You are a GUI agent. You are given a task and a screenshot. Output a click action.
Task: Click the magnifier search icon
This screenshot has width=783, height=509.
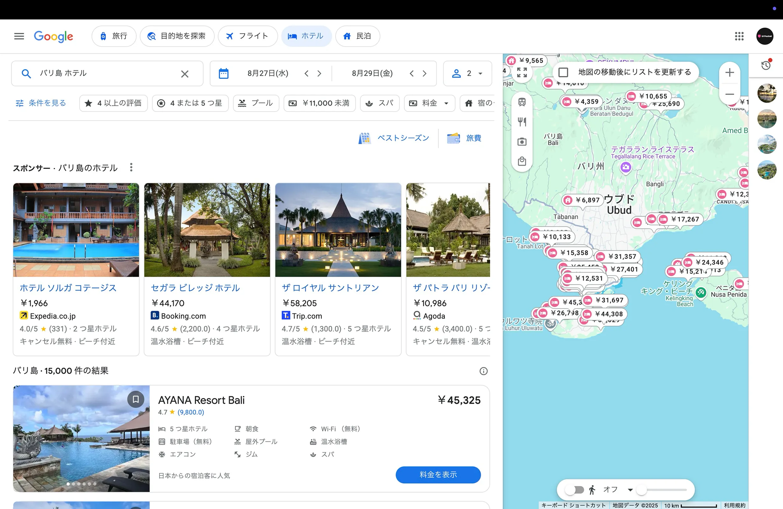[26, 73]
